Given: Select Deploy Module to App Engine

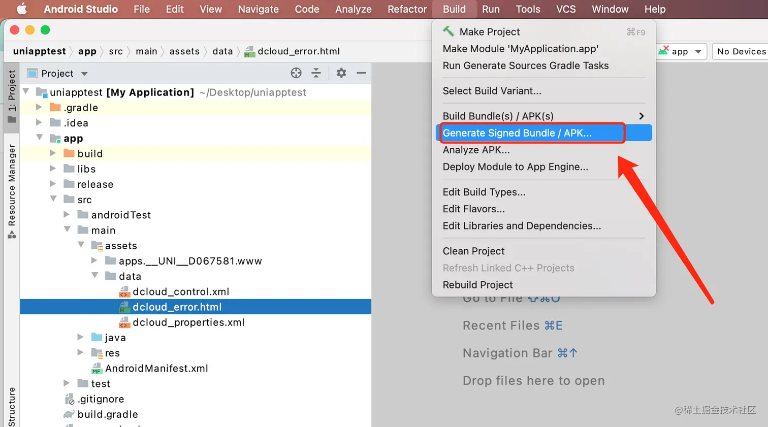Looking at the screenshot, I should point(543,167).
